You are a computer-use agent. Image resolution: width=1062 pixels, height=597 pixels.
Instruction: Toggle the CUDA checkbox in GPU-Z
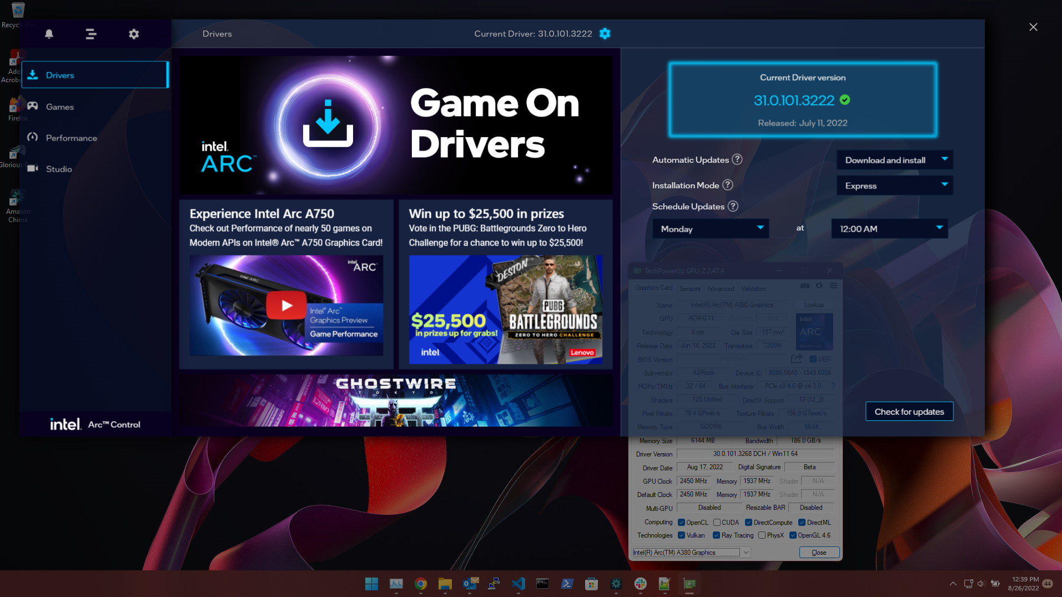717,523
